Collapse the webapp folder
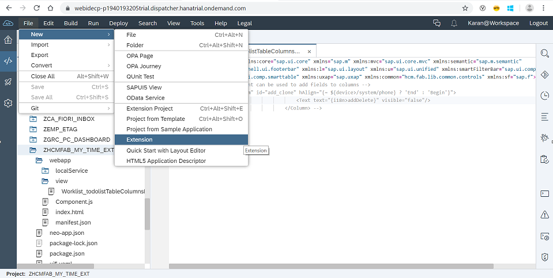The image size is (553, 278). click(x=39, y=161)
